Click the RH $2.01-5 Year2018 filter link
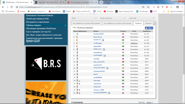 [85, 27]
